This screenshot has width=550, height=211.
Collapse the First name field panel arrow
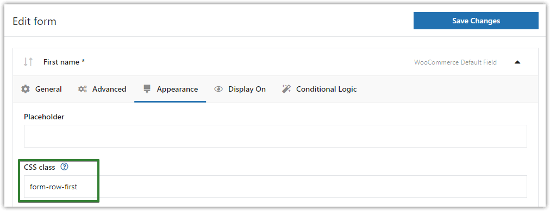[x=517, y=62]
